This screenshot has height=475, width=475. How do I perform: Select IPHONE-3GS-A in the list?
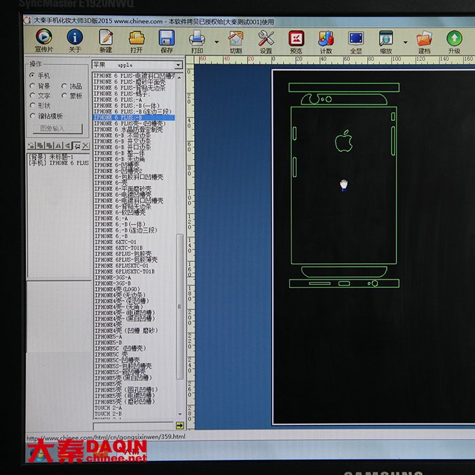tap(113, 278)
